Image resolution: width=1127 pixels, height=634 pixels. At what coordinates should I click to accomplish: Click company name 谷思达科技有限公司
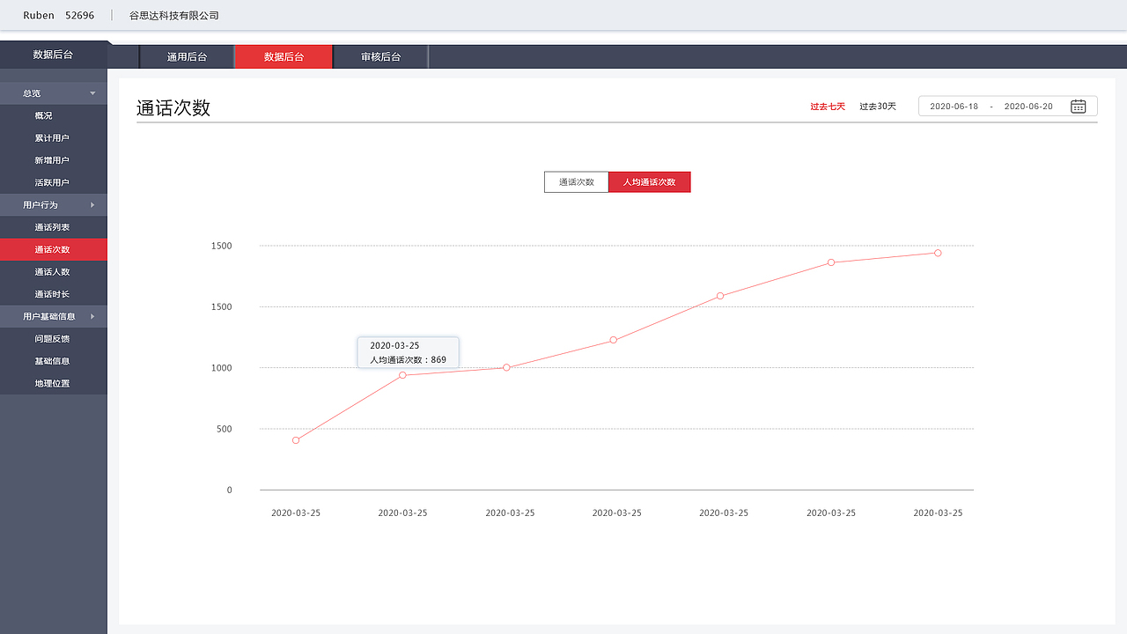(x=174, y=16)
